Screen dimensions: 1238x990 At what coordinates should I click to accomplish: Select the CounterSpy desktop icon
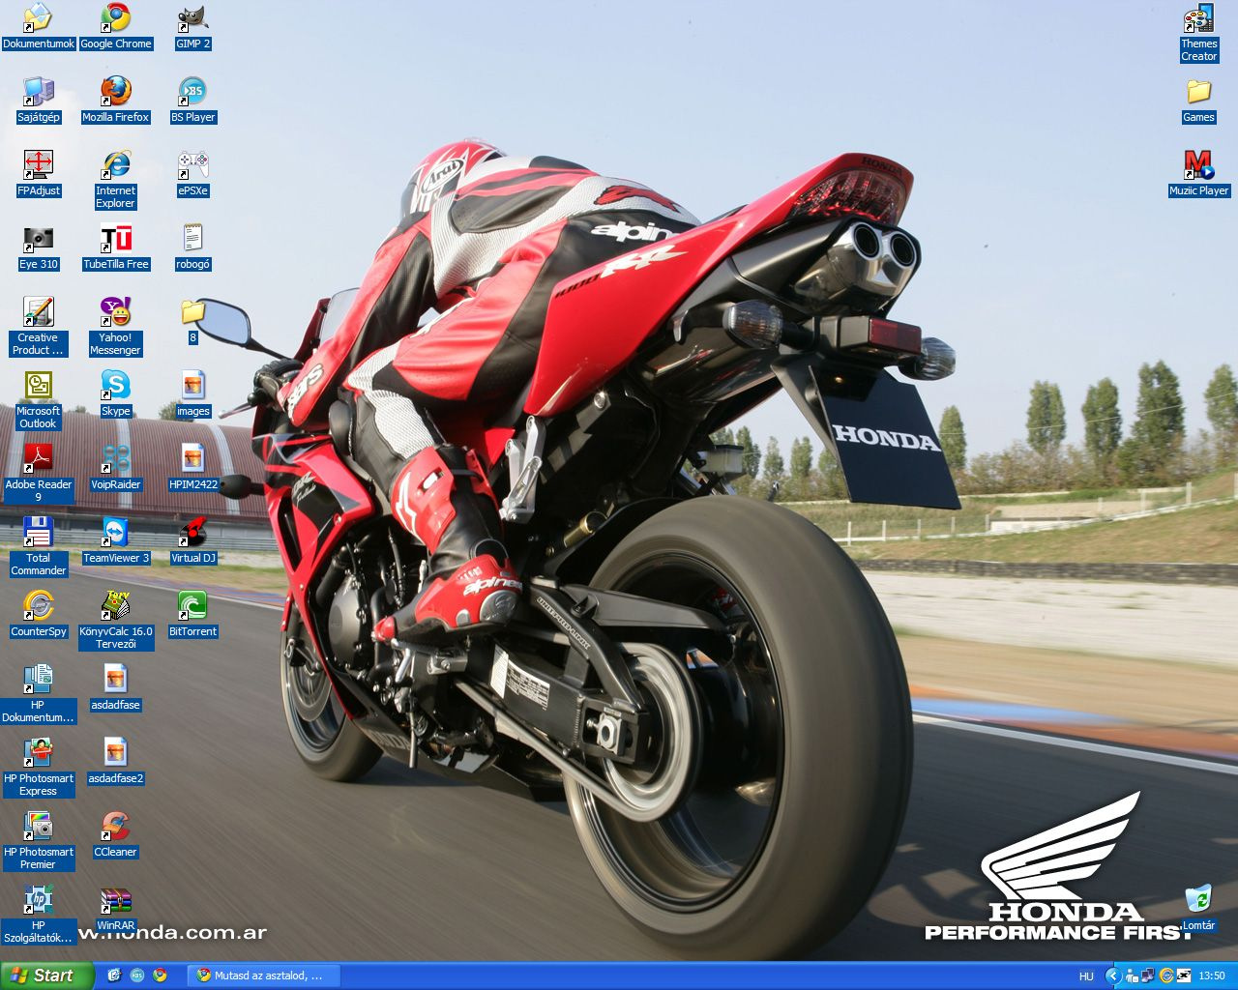pos(38,615)
